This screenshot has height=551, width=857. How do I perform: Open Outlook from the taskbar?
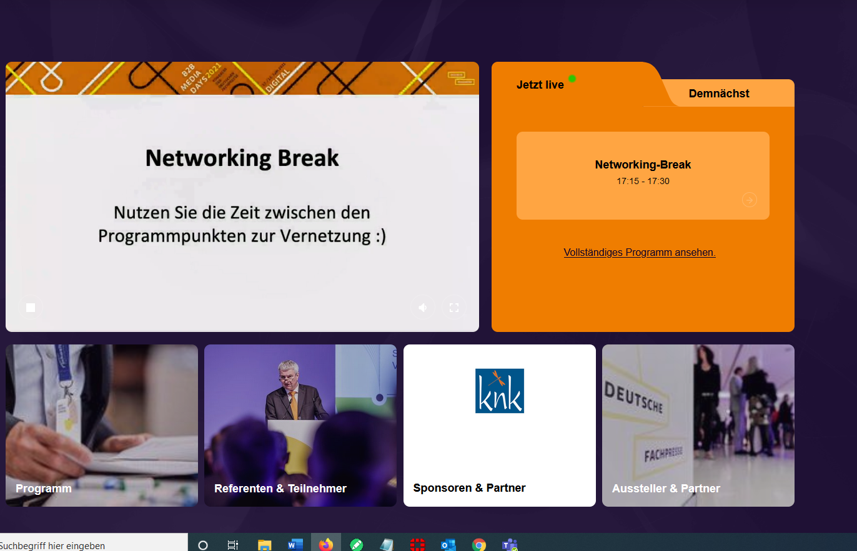tap(448, 545)
